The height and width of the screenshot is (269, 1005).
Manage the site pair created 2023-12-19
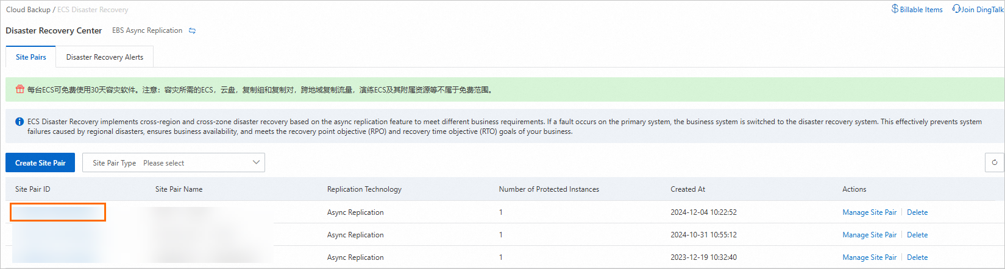(869, 257)
